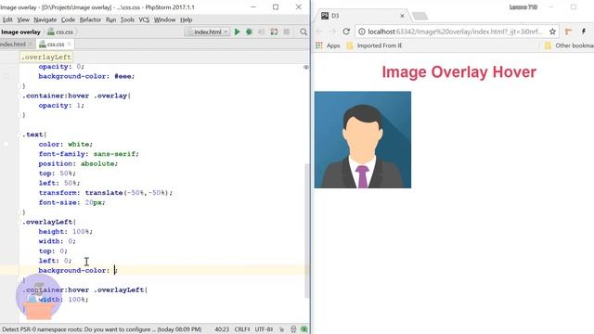Click the 'width: 100%;' line
The width and height of the screenshot is (594, 334).
coord(63,300)
